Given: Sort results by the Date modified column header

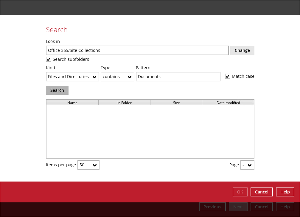Looking at the screenshot, I should pos(228,103).
